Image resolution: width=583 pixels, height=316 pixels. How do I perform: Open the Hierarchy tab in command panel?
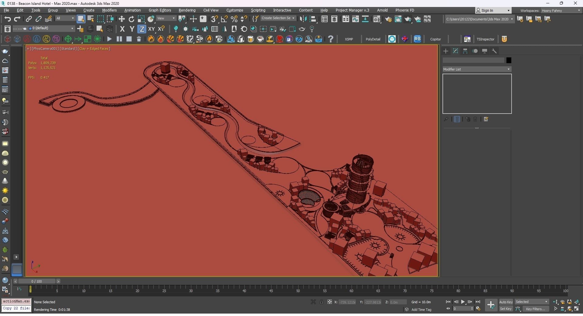click(x=465, y=51)
